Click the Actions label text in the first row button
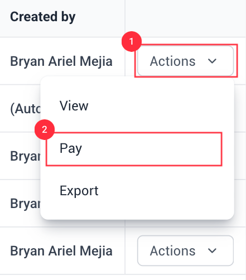The width and height of the screenshot is (246, 280). (173, 61)
